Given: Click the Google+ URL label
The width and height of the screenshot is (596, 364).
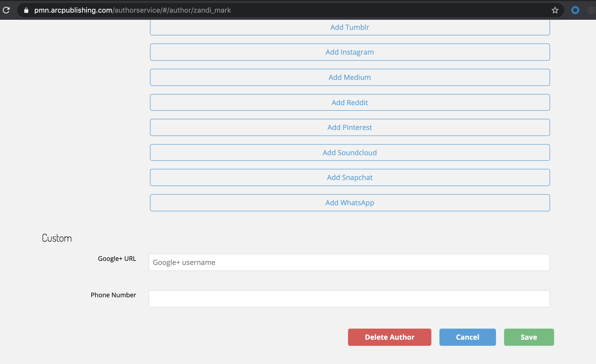Looking at the screenshot, I should click(117, 259).
